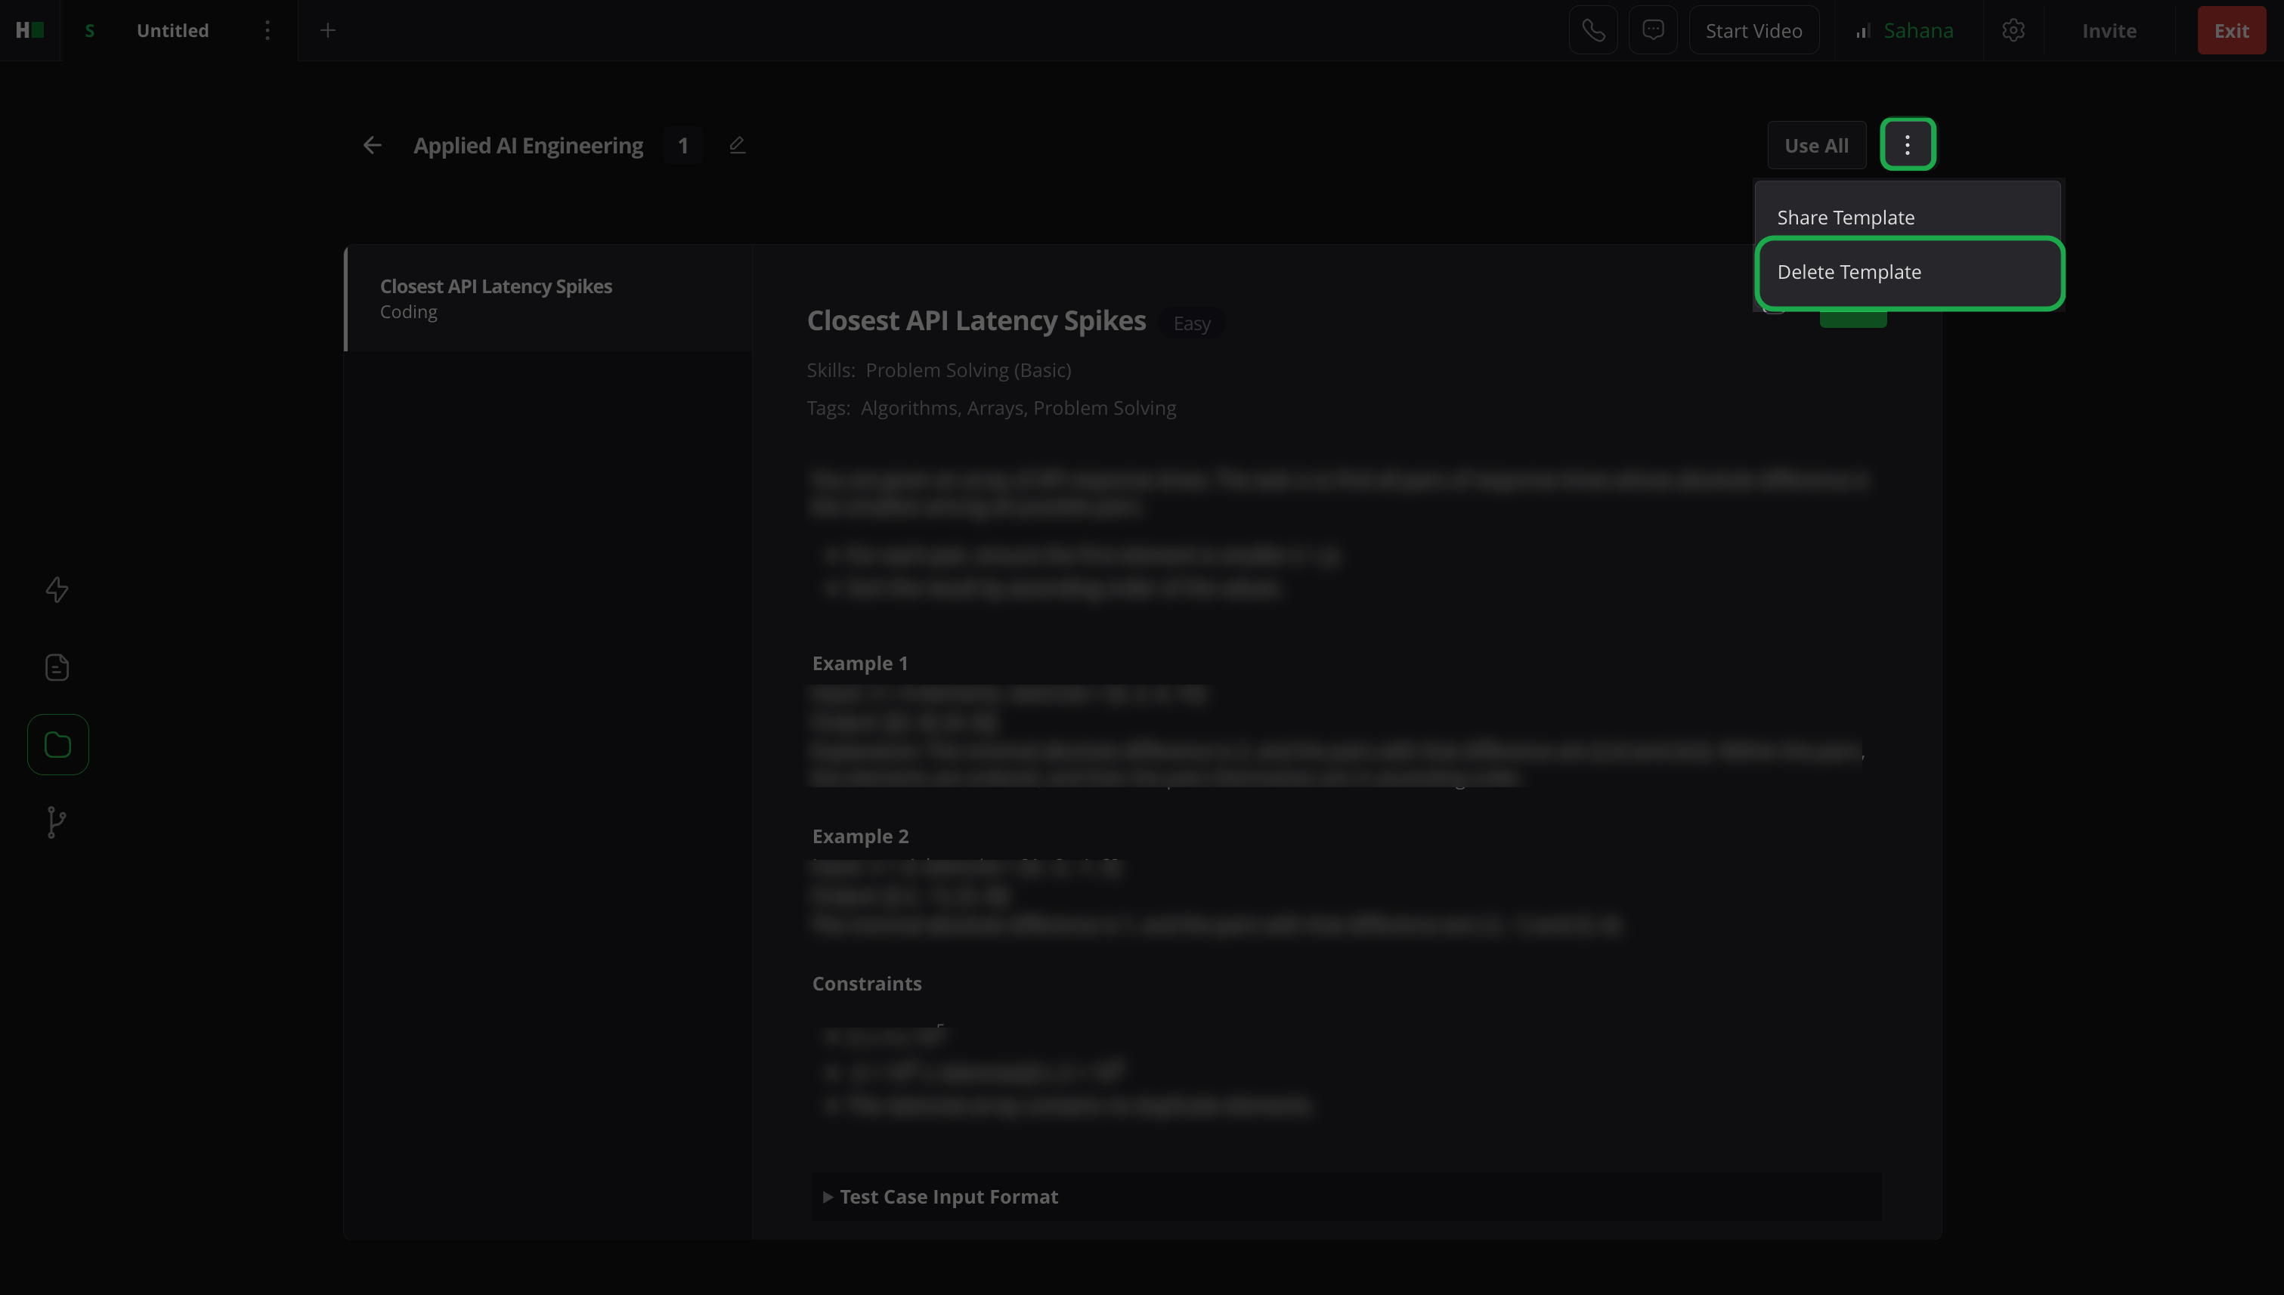Open the document sidebar icon
This screenshot has height=1295, width=2284.
[57, 667]
